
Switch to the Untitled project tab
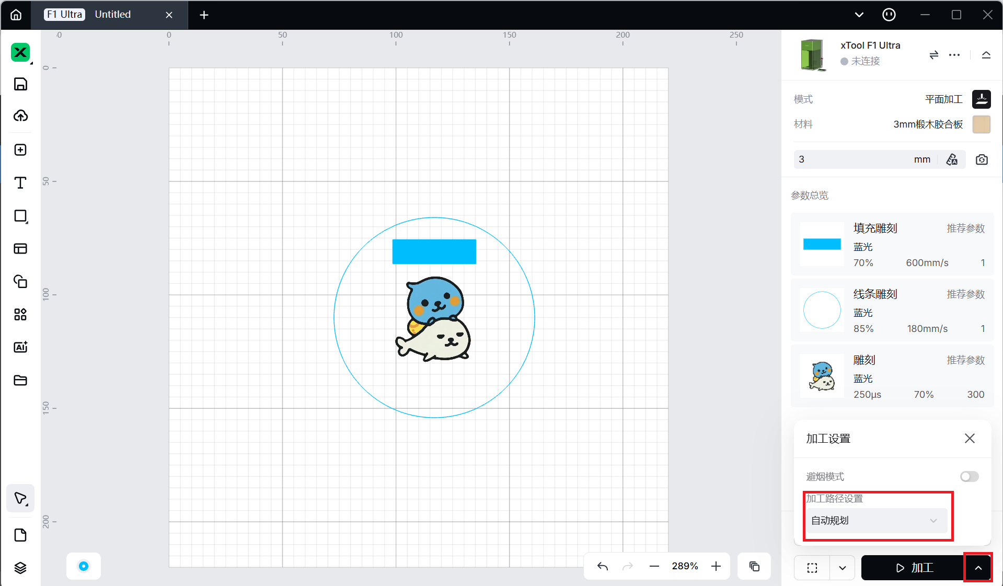pyautogui.click(x=113, y=15)
